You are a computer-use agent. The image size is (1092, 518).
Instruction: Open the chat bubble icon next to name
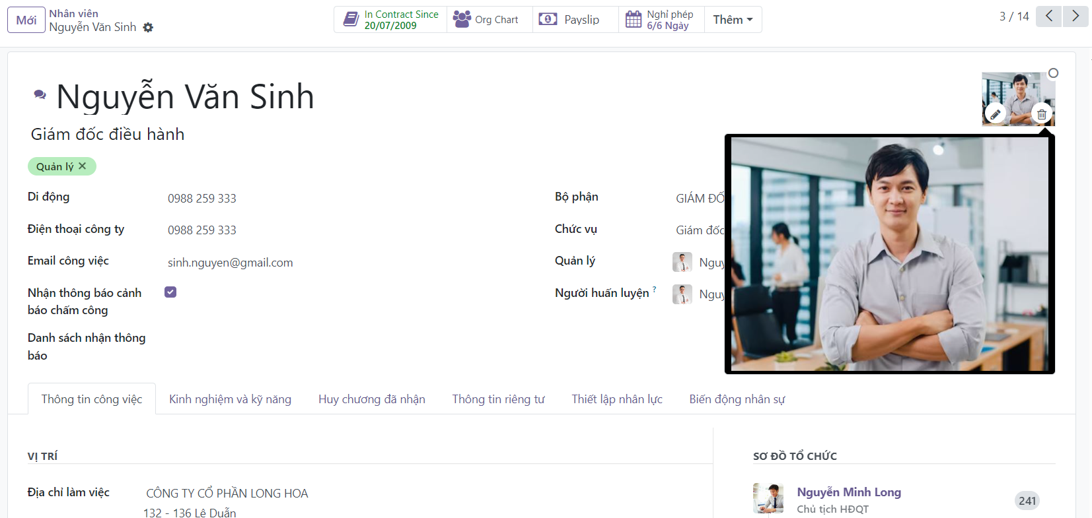(40, 95)
